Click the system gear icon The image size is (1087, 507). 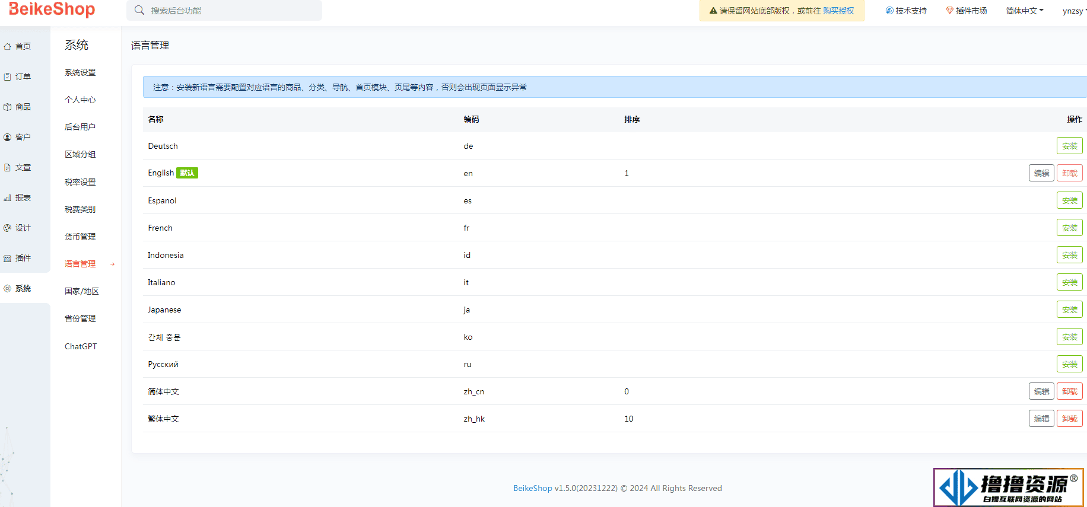(x=7, y=288)
